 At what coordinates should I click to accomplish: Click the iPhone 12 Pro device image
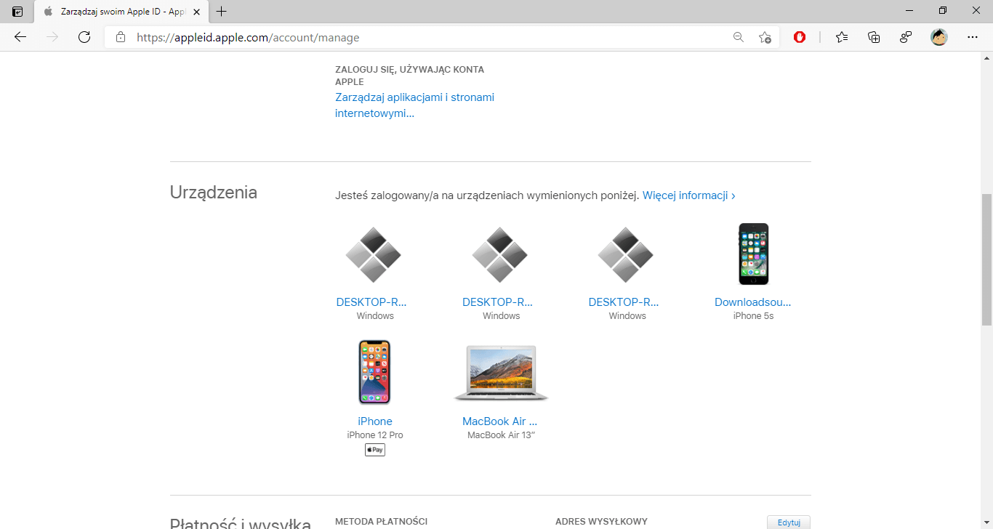coord(374,372)
